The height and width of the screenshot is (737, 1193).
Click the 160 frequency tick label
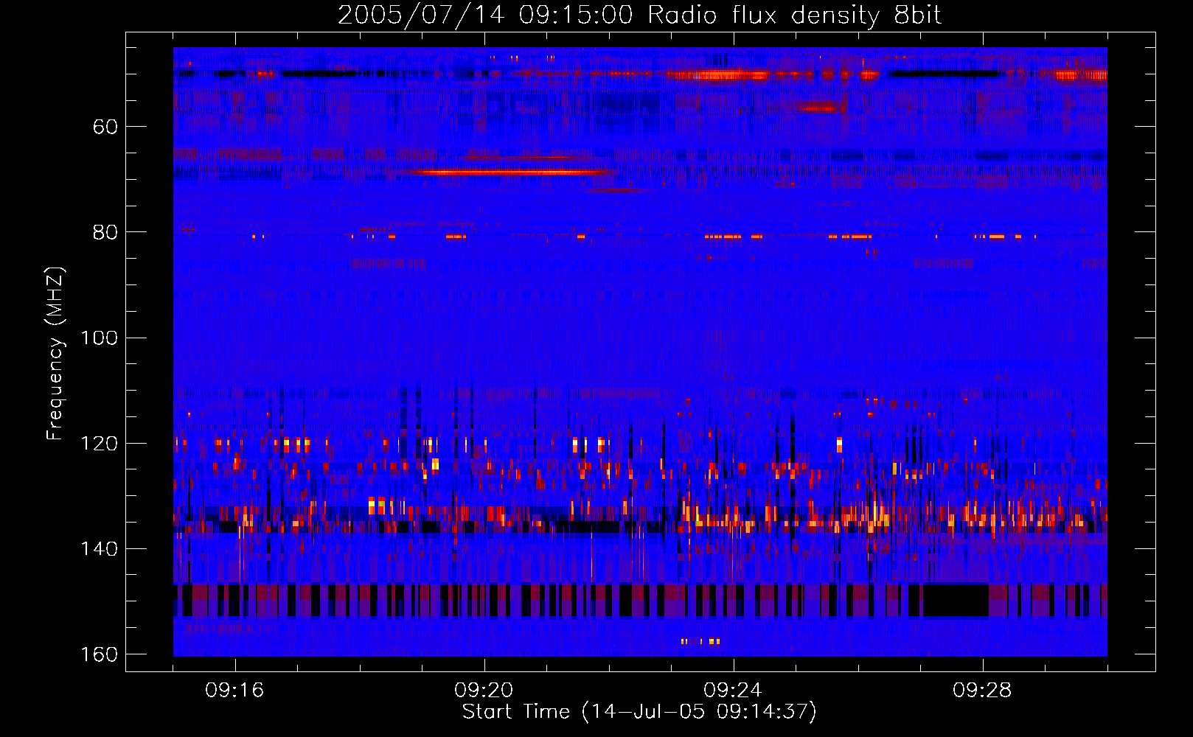coord(100,654)
